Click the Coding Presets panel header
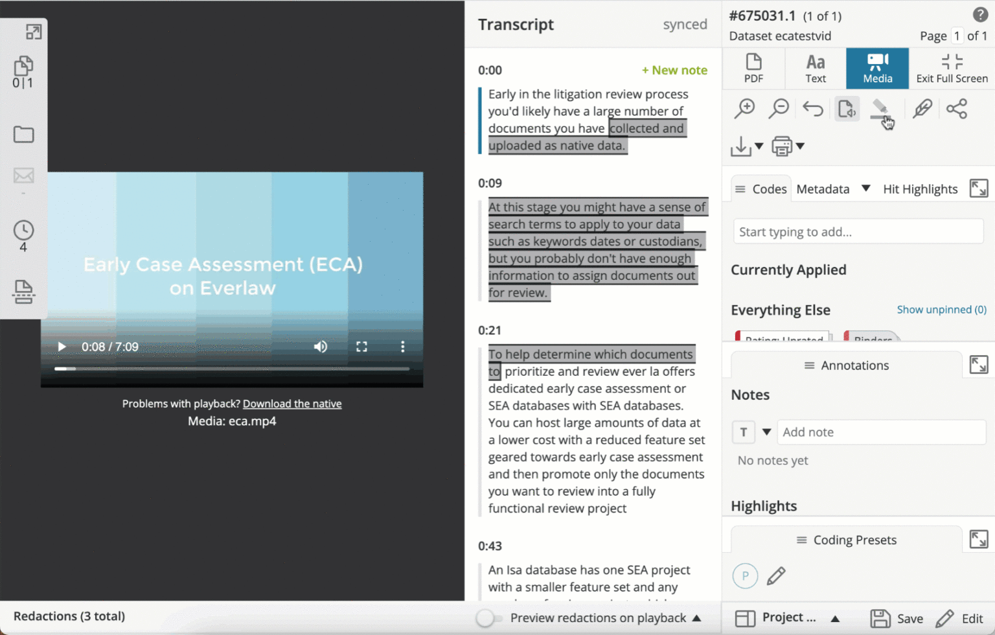 847,540
